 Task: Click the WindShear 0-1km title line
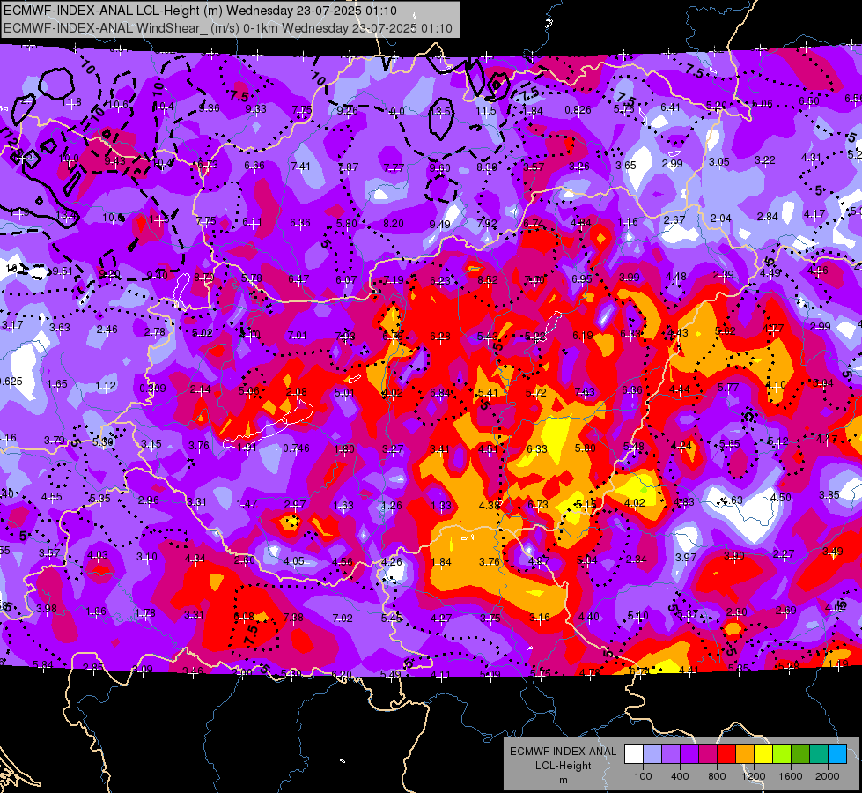click(228, 28)
